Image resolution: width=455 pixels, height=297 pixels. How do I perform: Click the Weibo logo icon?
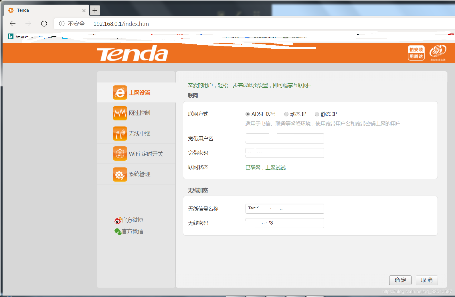(118, 220)
